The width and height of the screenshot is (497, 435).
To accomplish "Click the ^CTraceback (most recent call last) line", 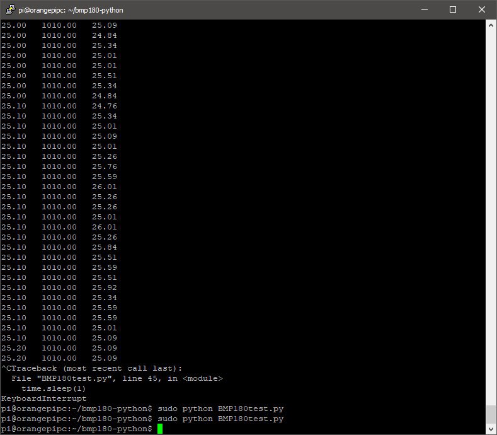I will (x=91, y=368).
